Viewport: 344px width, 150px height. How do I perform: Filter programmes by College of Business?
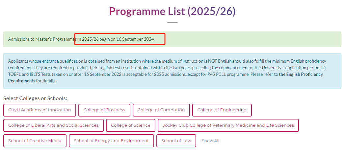tap(104, 110)
